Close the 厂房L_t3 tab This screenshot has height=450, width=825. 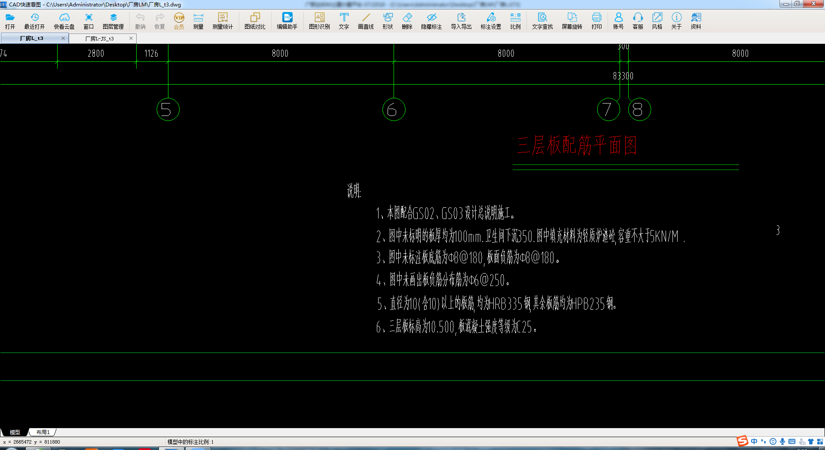[x=63, y=38]
